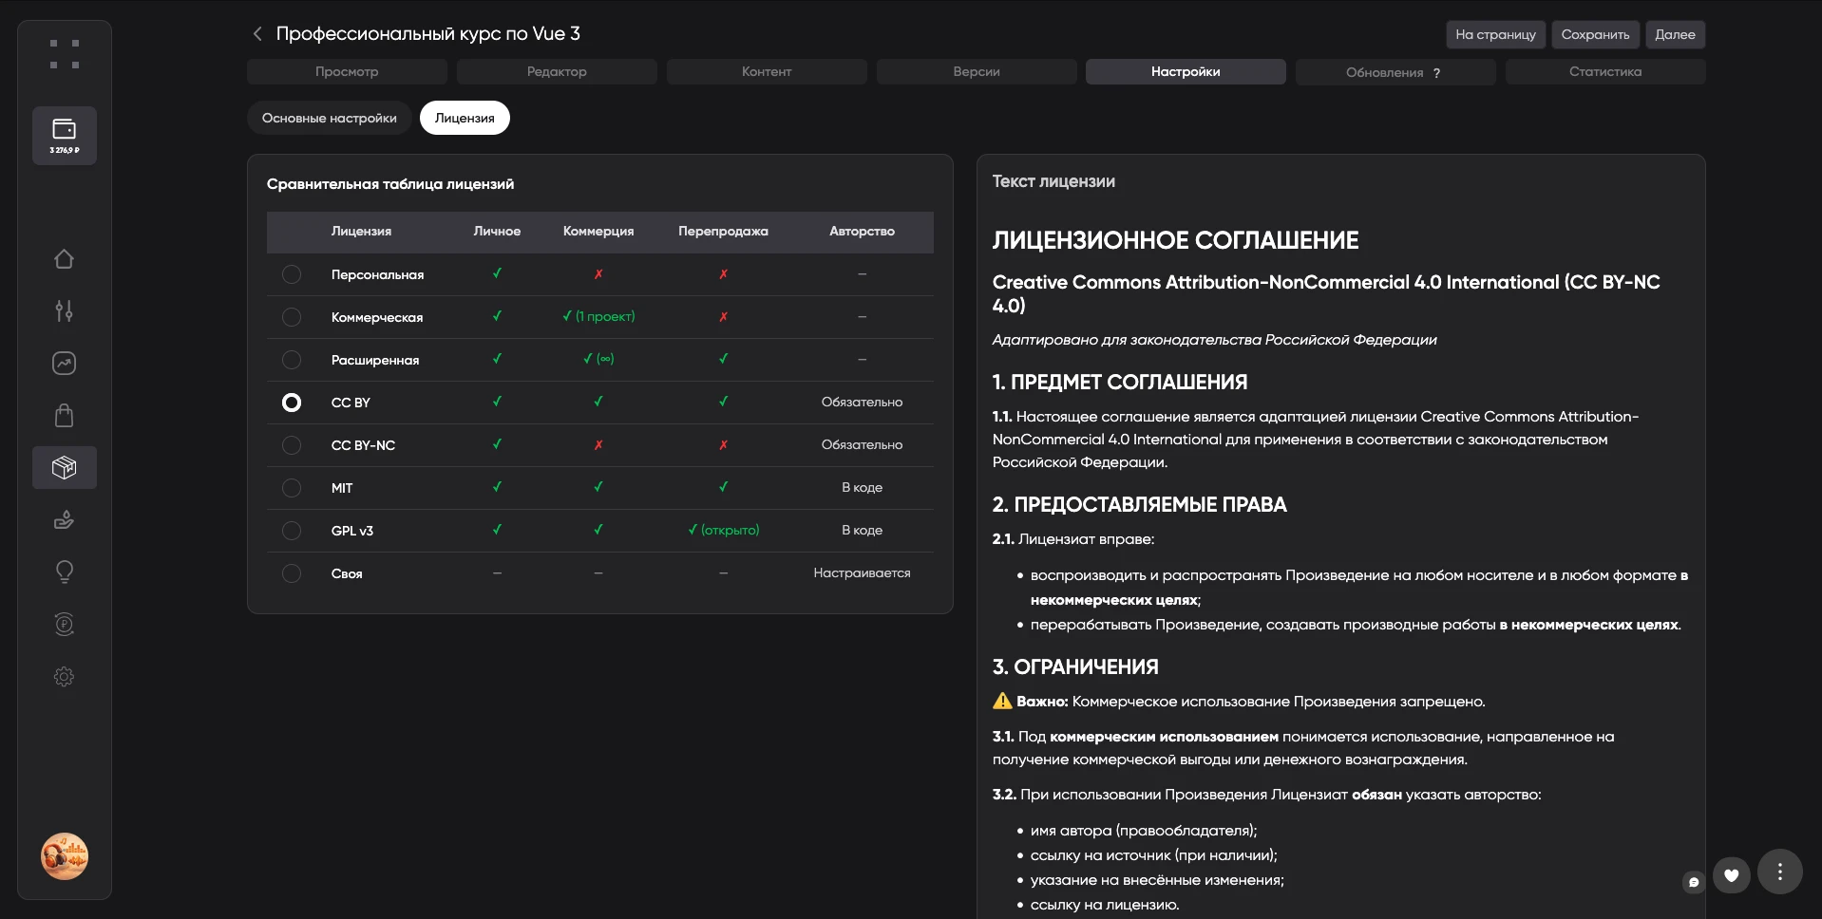
Task: Open the analytics chart icon in sidebar
Action: click(x=64, y=364)
